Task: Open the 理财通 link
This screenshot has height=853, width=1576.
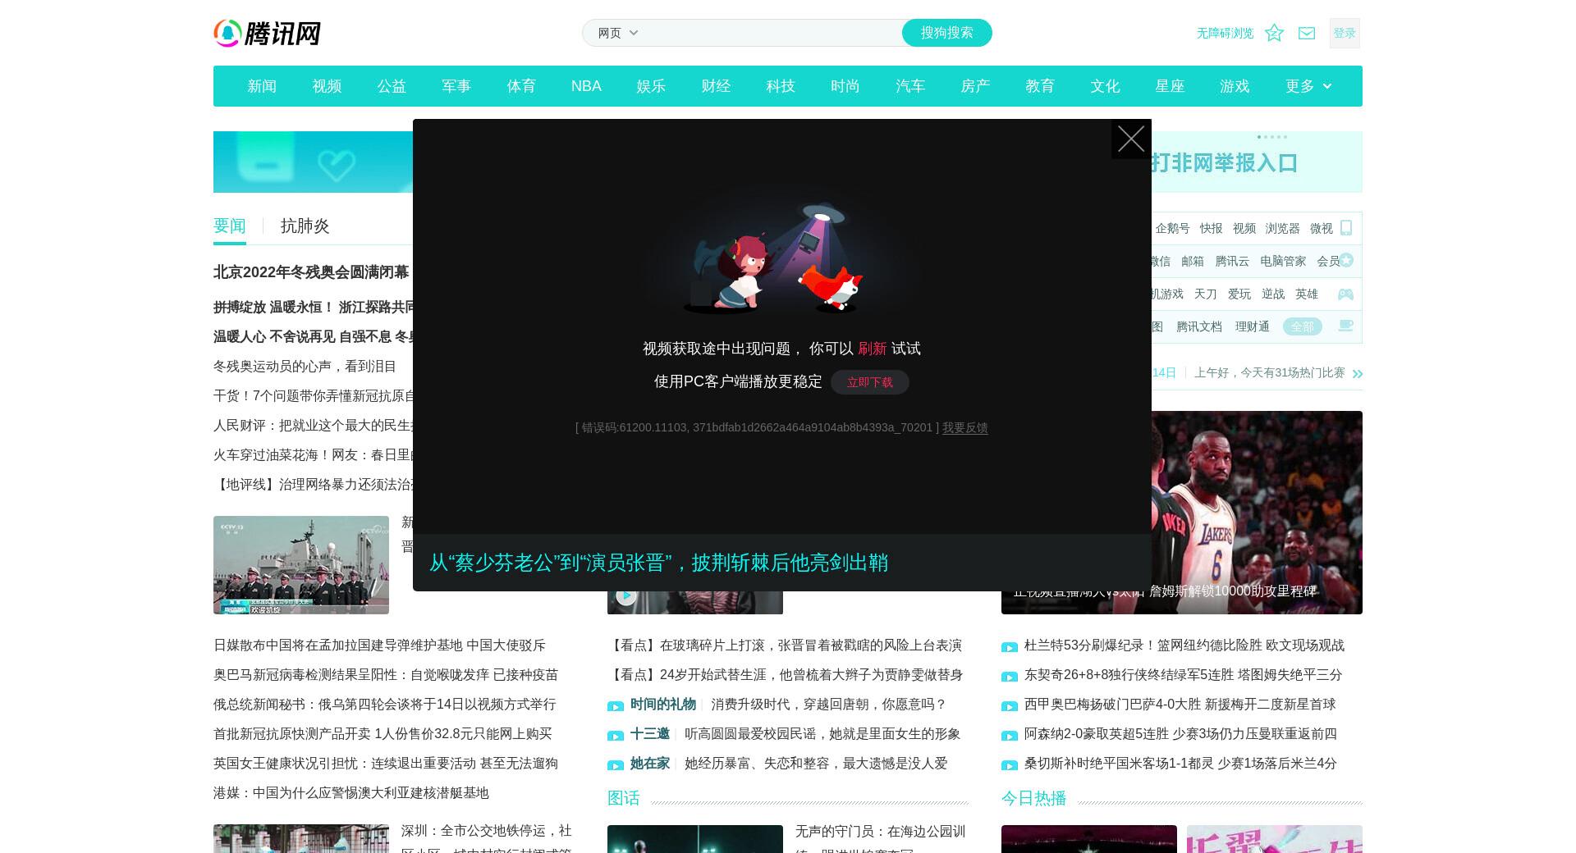Action: click(1253, 326)
